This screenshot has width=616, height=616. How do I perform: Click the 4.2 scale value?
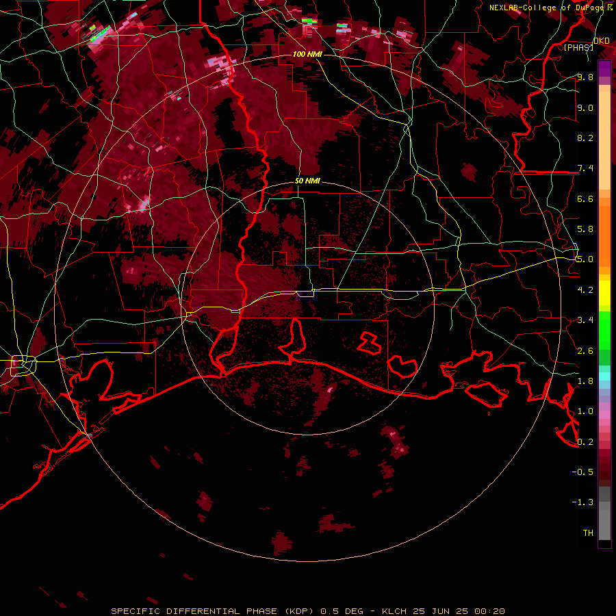pyautogui.click(x=585, y=290)
